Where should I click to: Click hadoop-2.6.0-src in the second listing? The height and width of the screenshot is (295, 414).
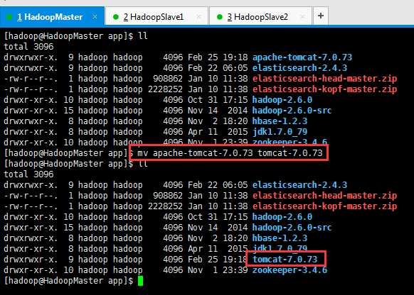[292, 228]
